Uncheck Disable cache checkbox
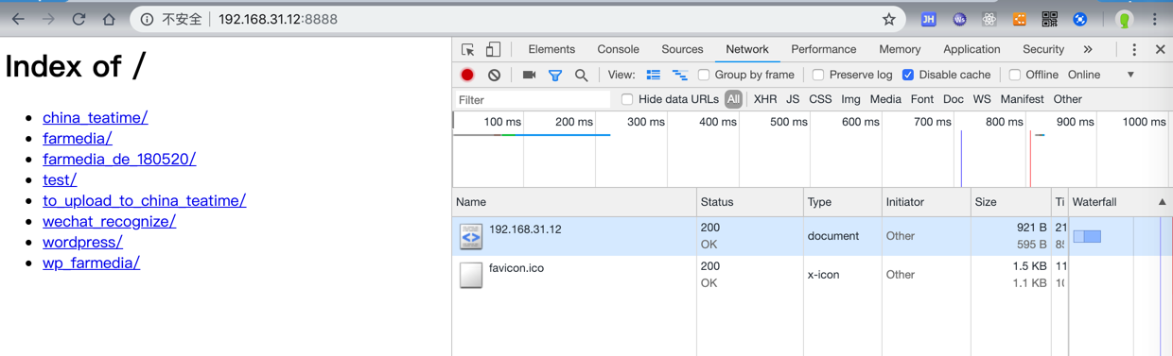1173x356 pixels. pos(908,75)
